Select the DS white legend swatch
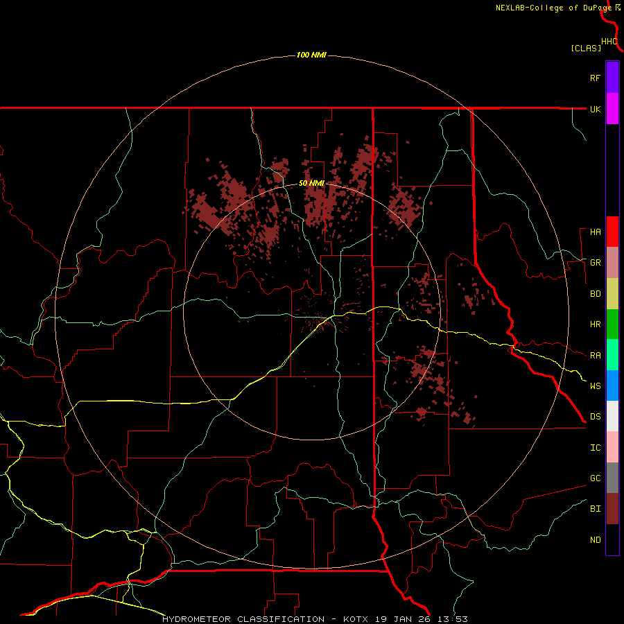 612,416
